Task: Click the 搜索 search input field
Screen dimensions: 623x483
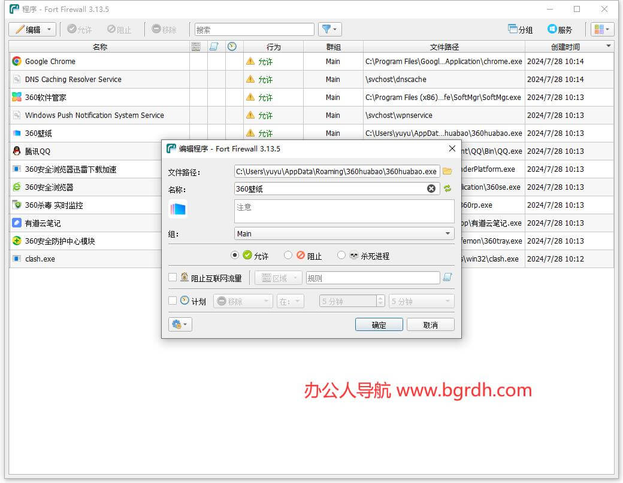Action: (x=254, y=29)
